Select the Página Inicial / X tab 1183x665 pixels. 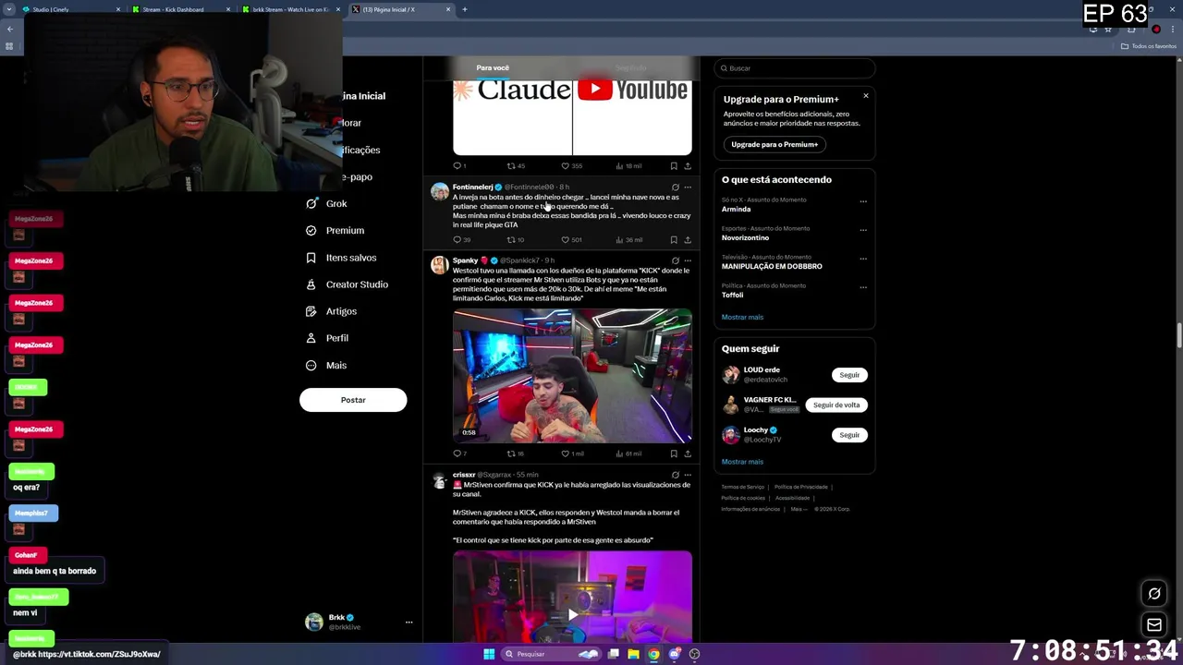399,9
